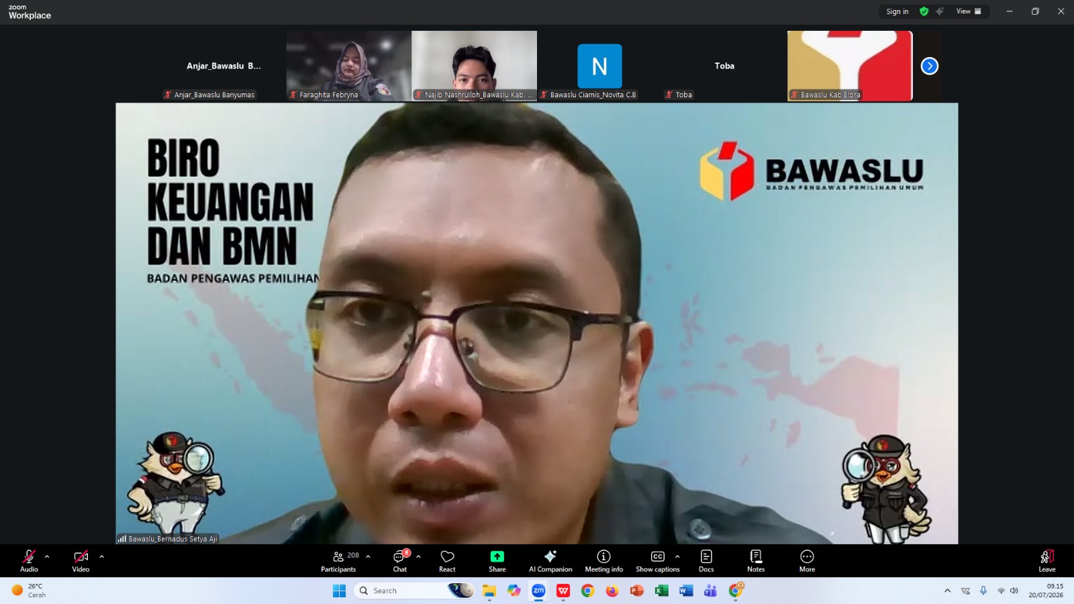The height and width of the screenshot is (604, 1074).
Task: Show hidden system tray icons
Action: tap(947, 591)
